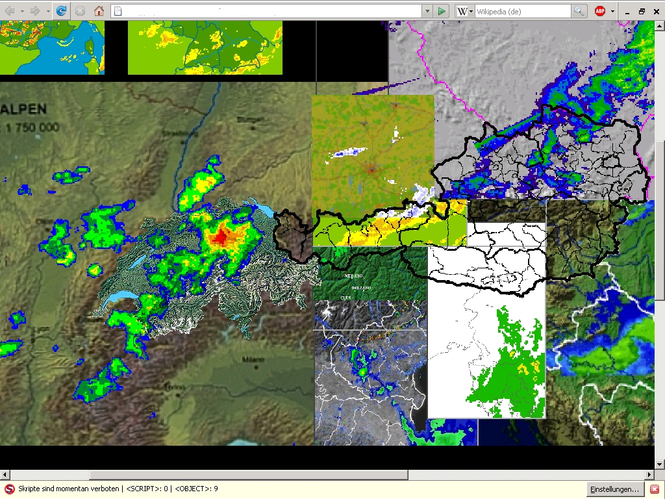Click the Skripte sind momentan verboten message
The width and height of the screenshot is (665, 499).
[x=69, y=489]
